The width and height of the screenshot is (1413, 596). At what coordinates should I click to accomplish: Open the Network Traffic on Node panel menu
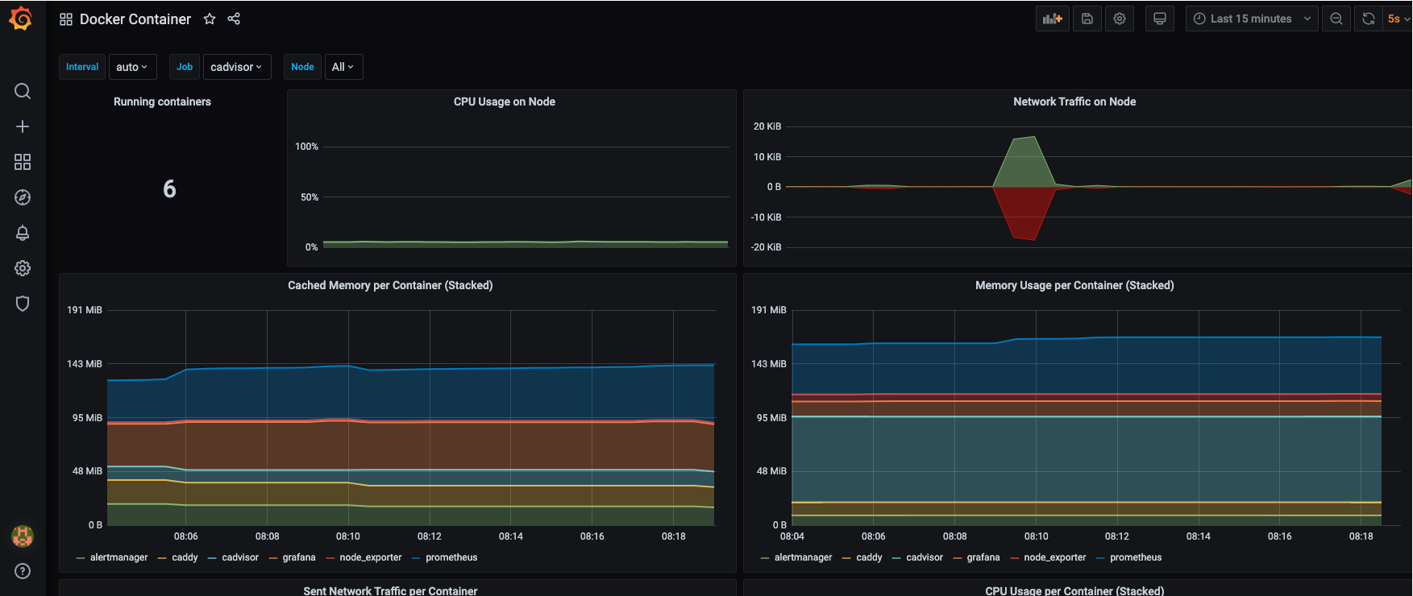coord(1074,101)
